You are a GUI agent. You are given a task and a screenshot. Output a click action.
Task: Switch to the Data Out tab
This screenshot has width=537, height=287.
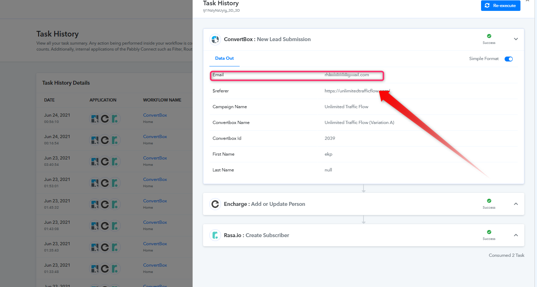(225, 58)
